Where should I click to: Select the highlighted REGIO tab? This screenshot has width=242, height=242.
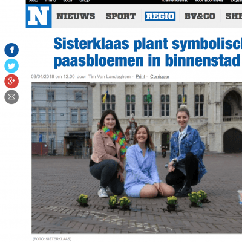pos(160,16)
